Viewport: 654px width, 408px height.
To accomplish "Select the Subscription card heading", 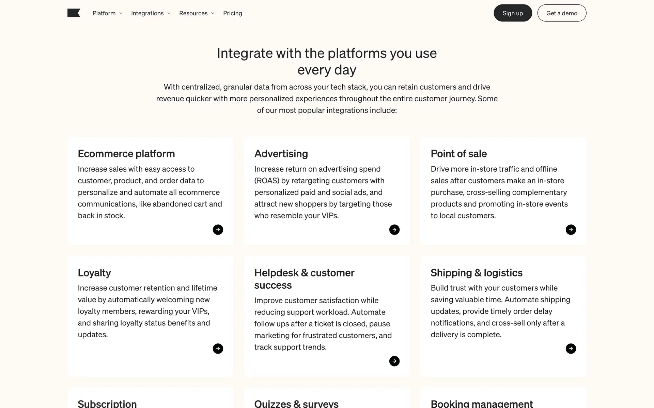I will click(107, 404).
